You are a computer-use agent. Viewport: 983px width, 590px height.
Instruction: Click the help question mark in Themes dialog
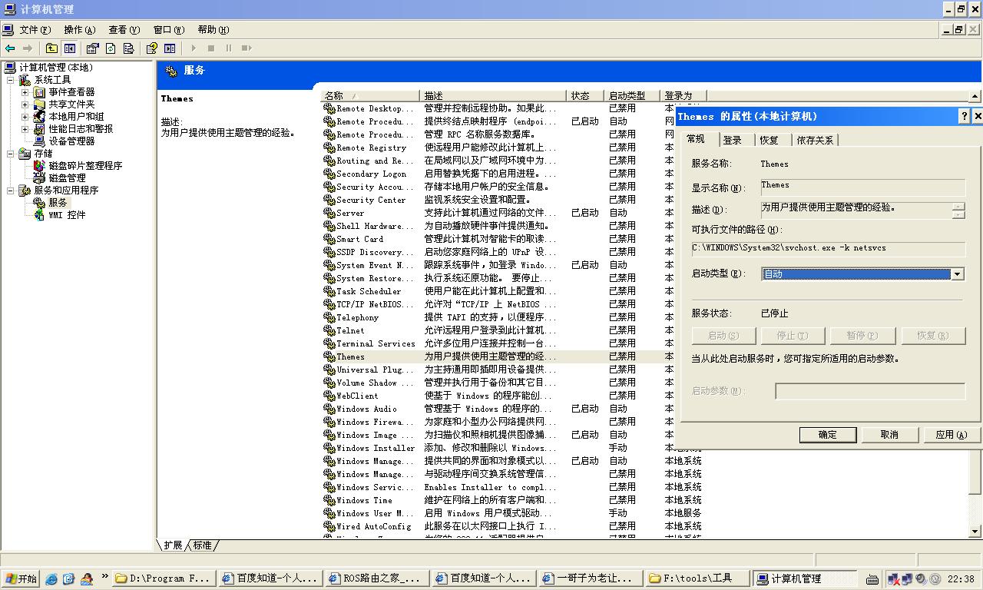(965, 116)
